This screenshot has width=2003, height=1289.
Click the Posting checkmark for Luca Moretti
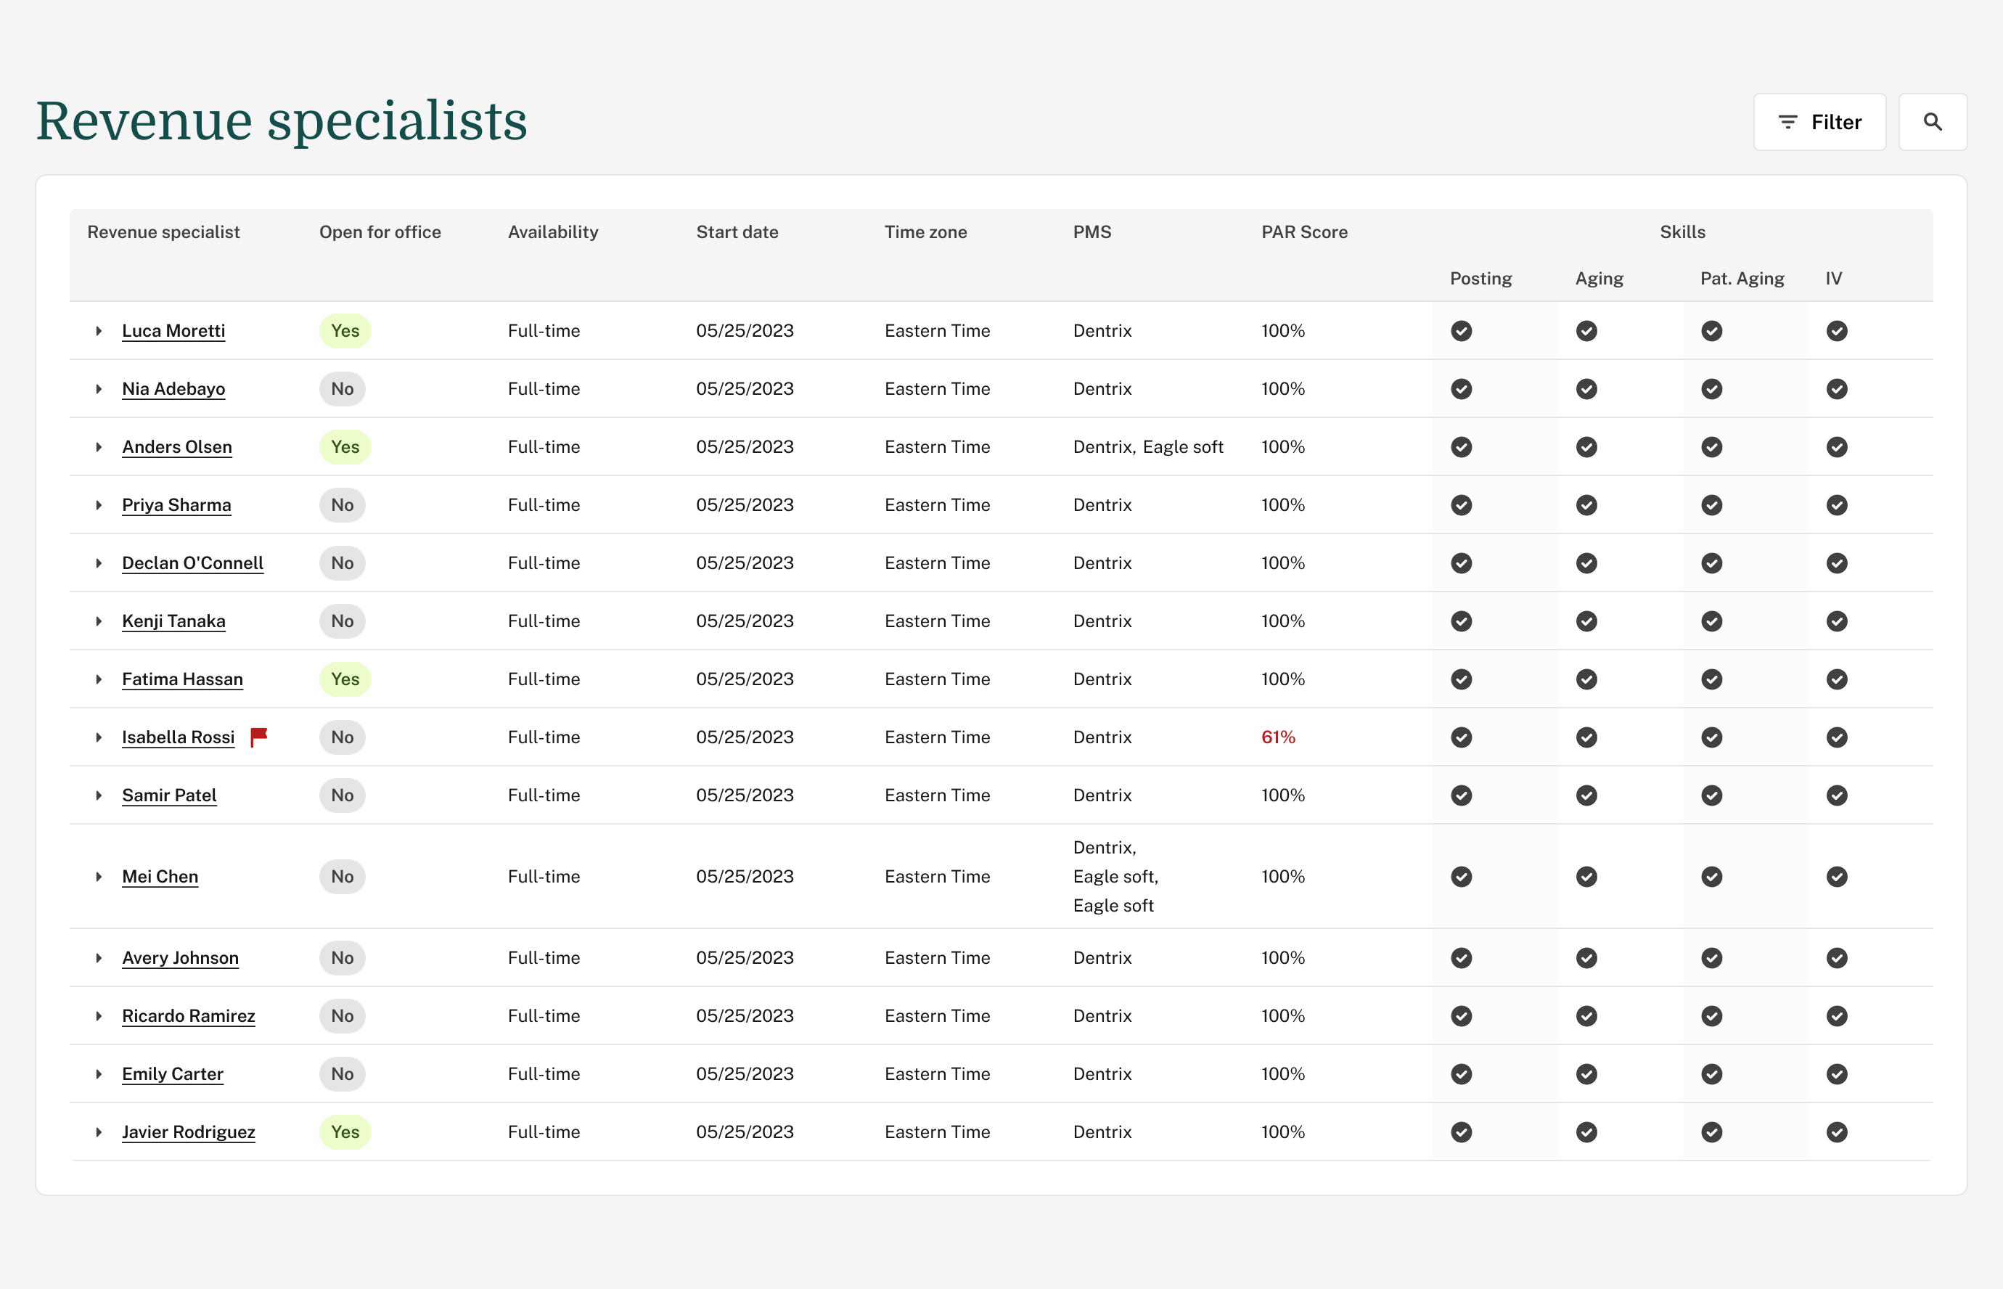click(1461, 331)
